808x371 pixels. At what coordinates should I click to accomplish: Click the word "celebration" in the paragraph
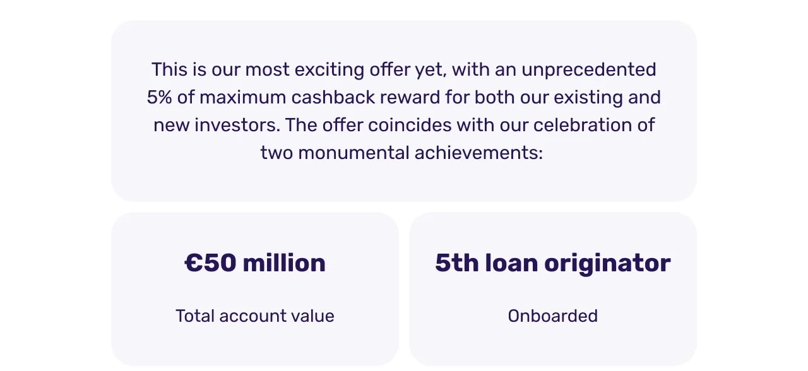pyautogui.click(x=583, y=125)
